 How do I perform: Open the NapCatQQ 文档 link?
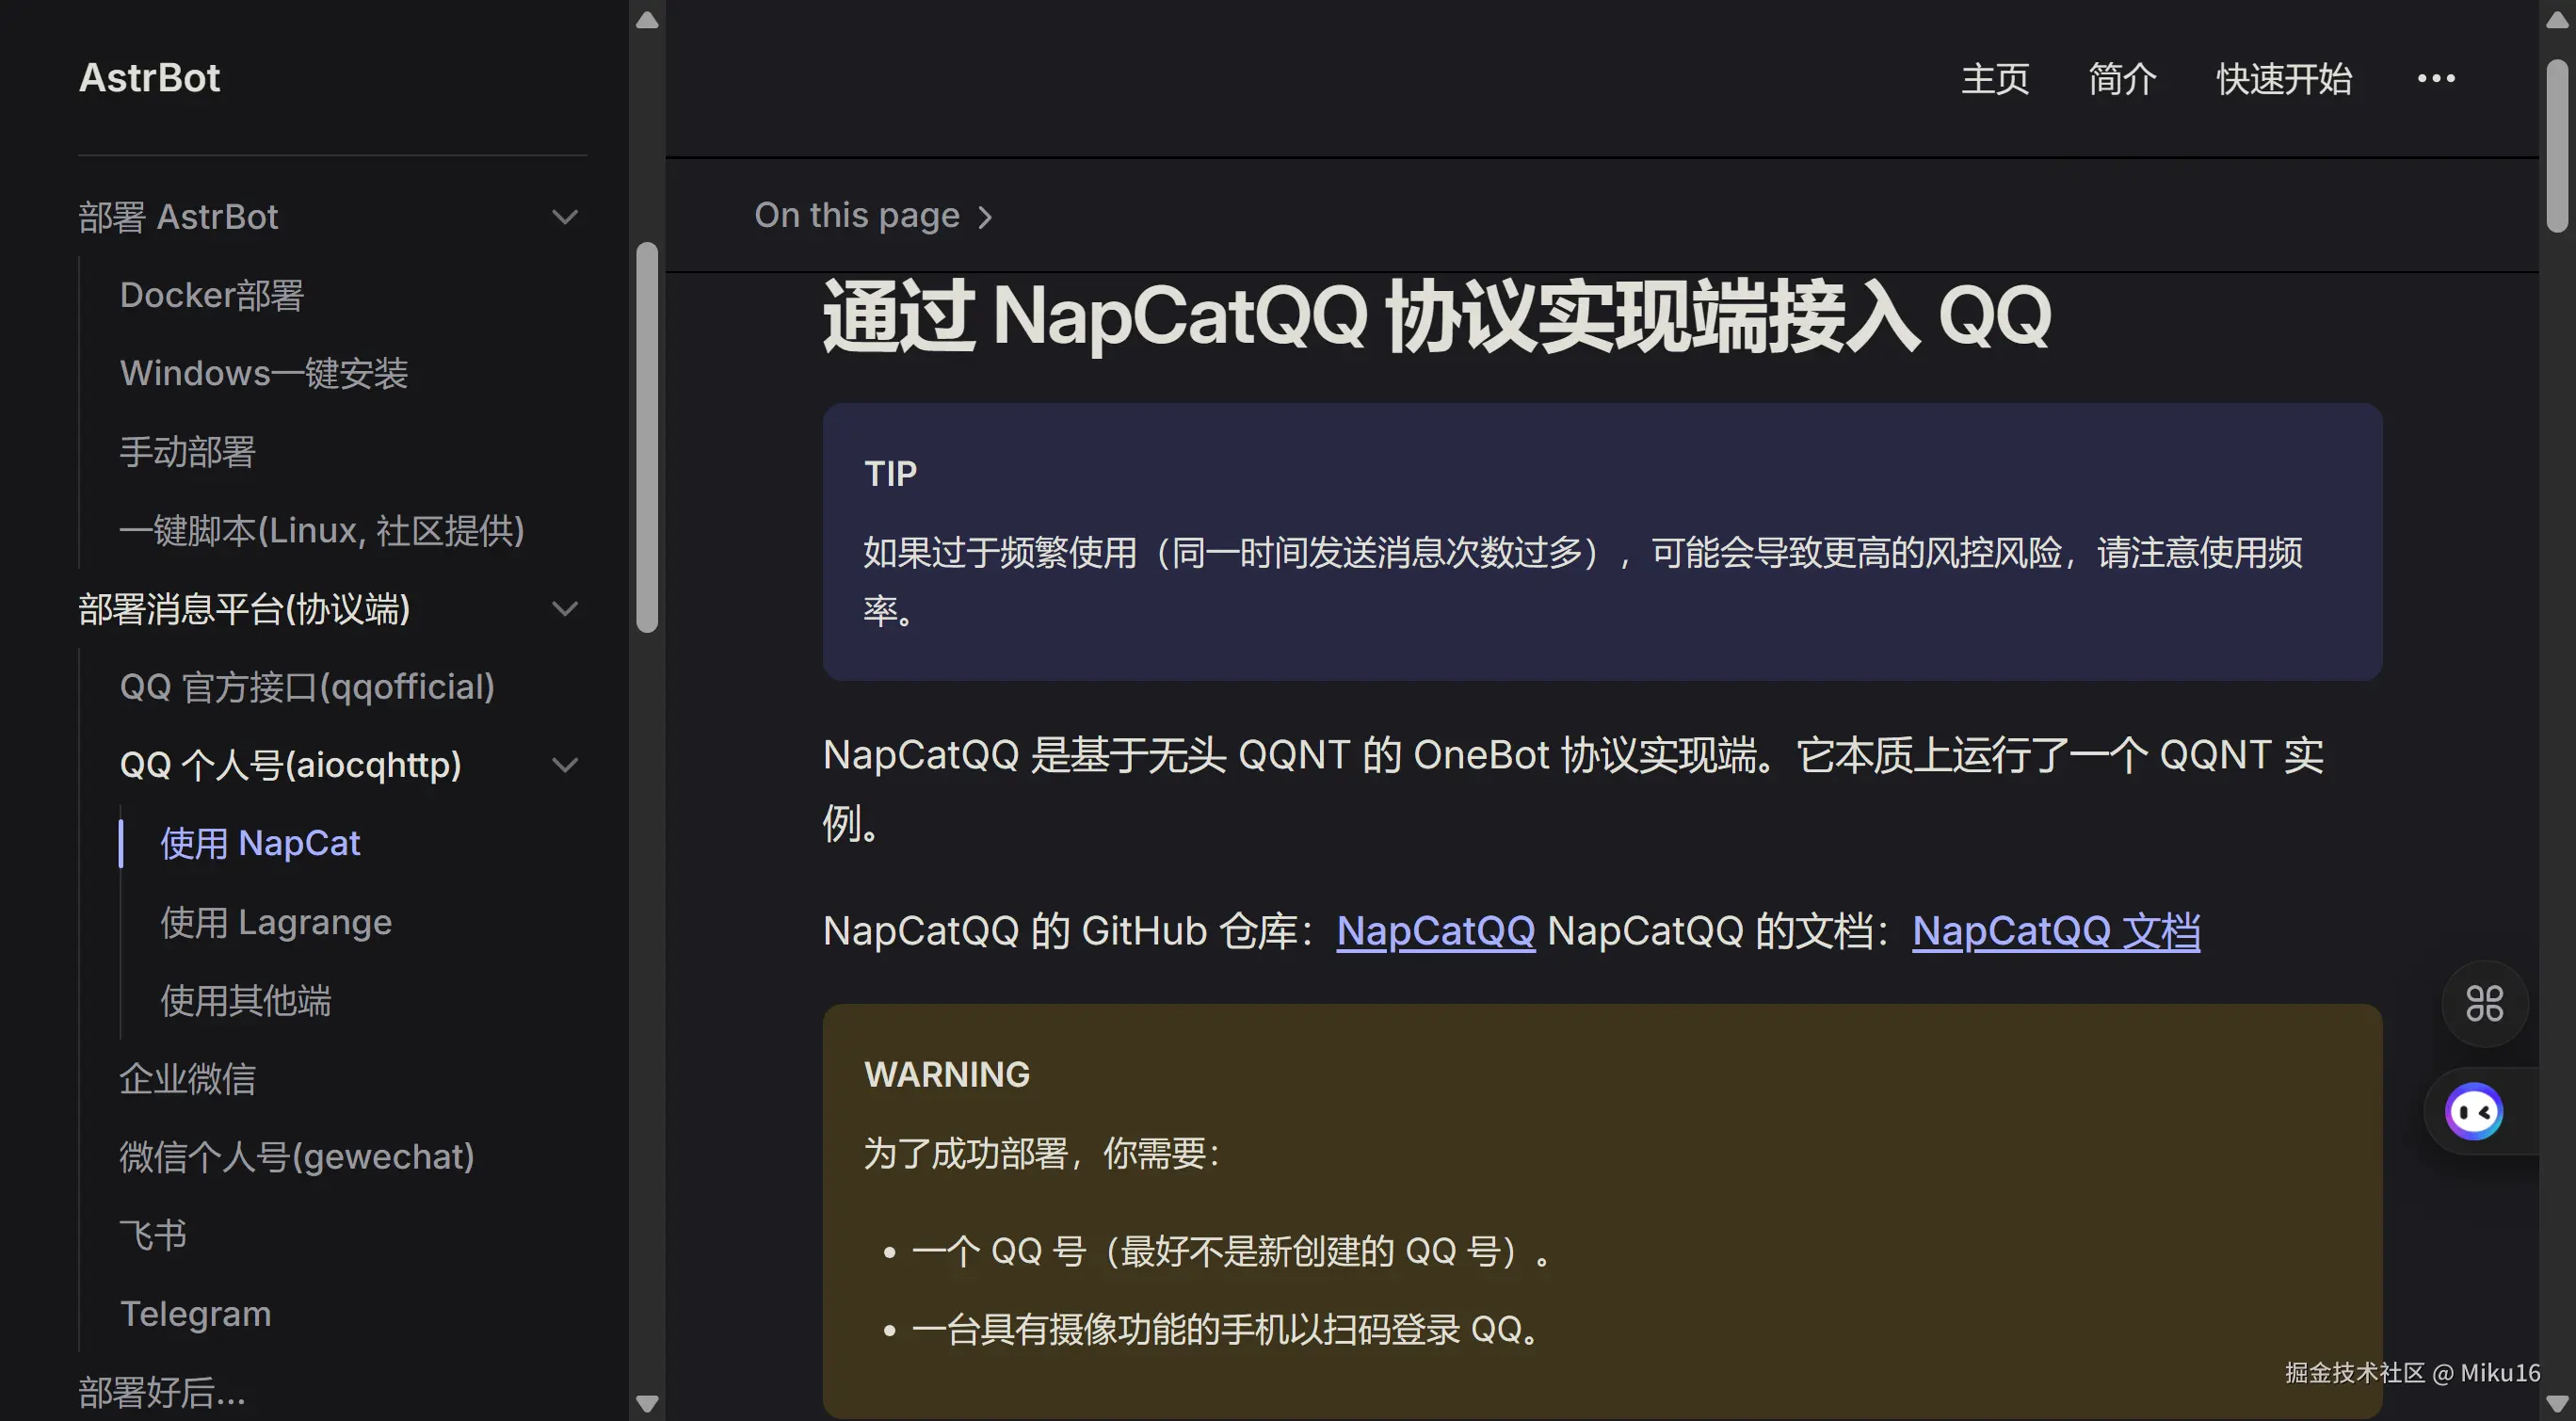(2055, 931)
